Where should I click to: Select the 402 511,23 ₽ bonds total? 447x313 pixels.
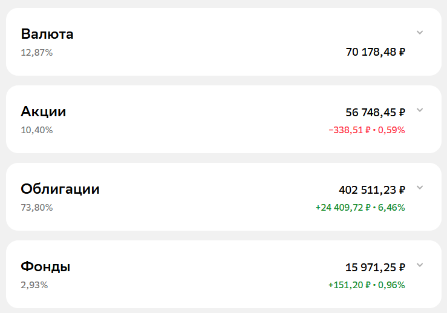pyautogui.click(x=372, y=190)
